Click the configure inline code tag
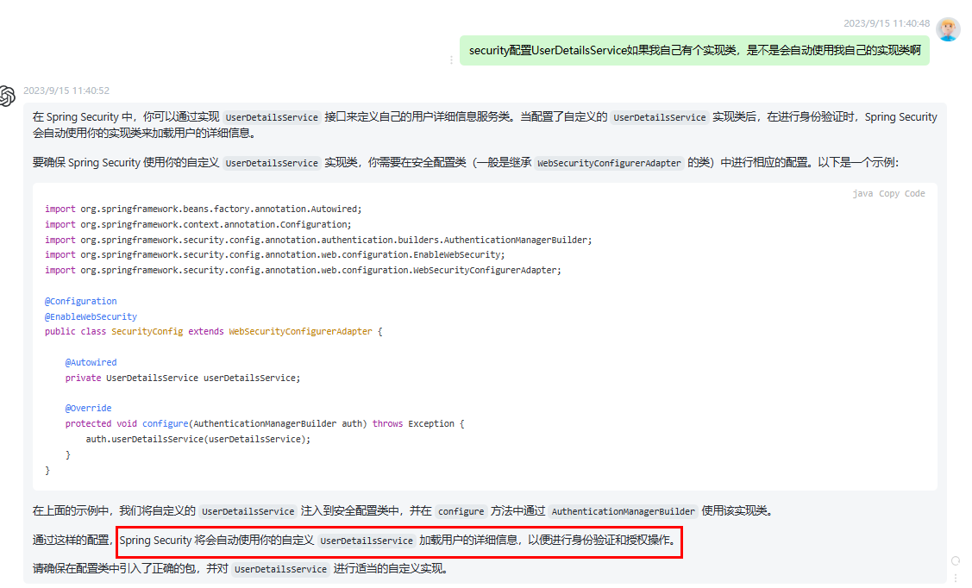This screenshot has height=588, width=972. (x=461, y=511)
